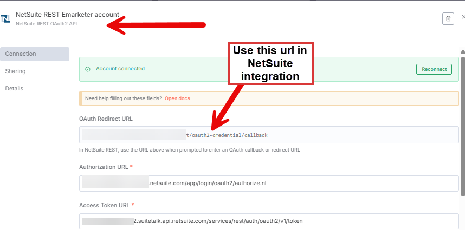This screenshot has width=465, height=230.
Task: Focus the Access Token URL input field
Action: tap(269, 221)
